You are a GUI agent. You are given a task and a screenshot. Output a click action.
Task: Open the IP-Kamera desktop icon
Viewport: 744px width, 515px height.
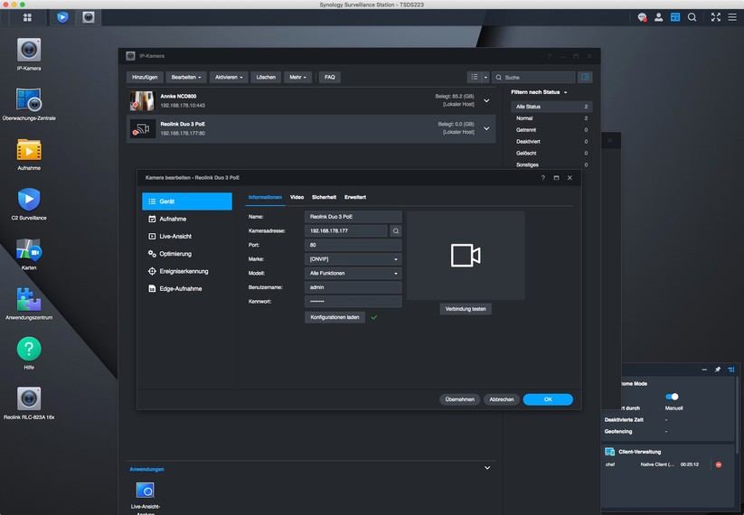coord(29,50)
